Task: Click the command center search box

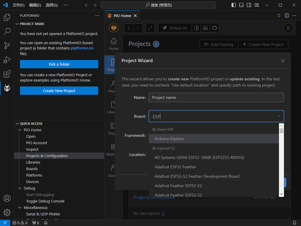Action: click(158, 5)
